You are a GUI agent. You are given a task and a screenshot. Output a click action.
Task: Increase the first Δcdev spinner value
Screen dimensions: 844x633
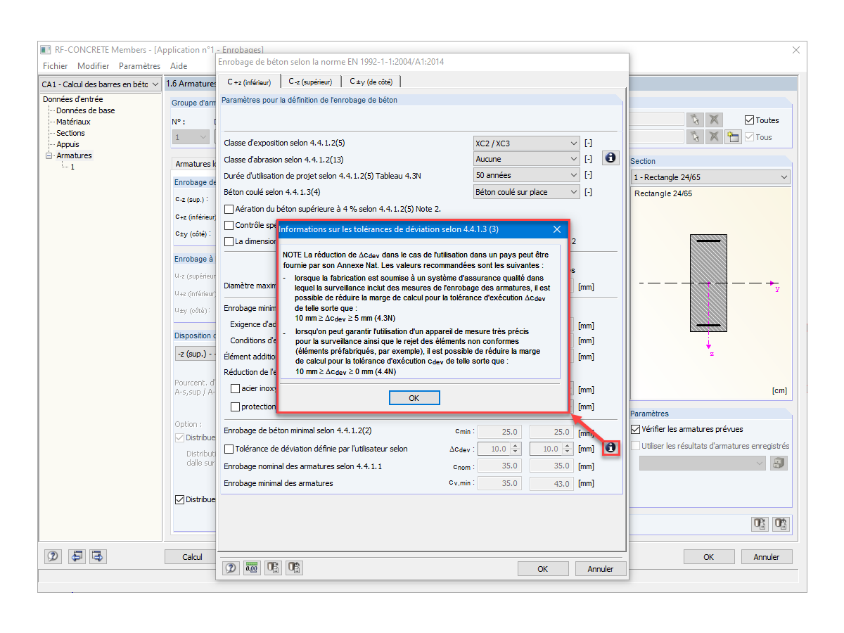point(516,446)
